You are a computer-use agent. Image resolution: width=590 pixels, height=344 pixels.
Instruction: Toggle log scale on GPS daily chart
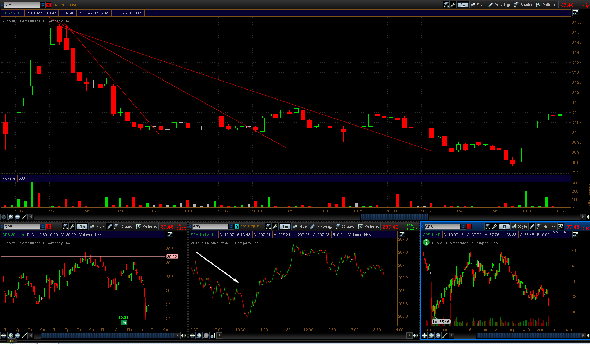pyautogui.click(x=576, y=235)
